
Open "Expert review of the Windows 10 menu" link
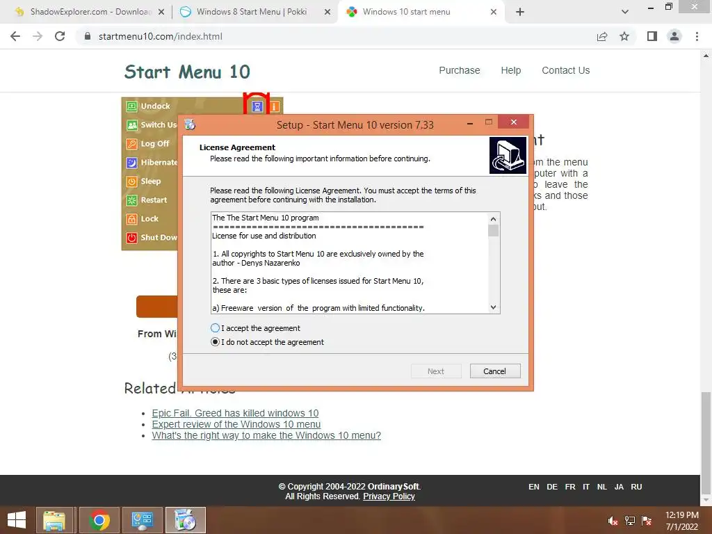coord(236,424)
